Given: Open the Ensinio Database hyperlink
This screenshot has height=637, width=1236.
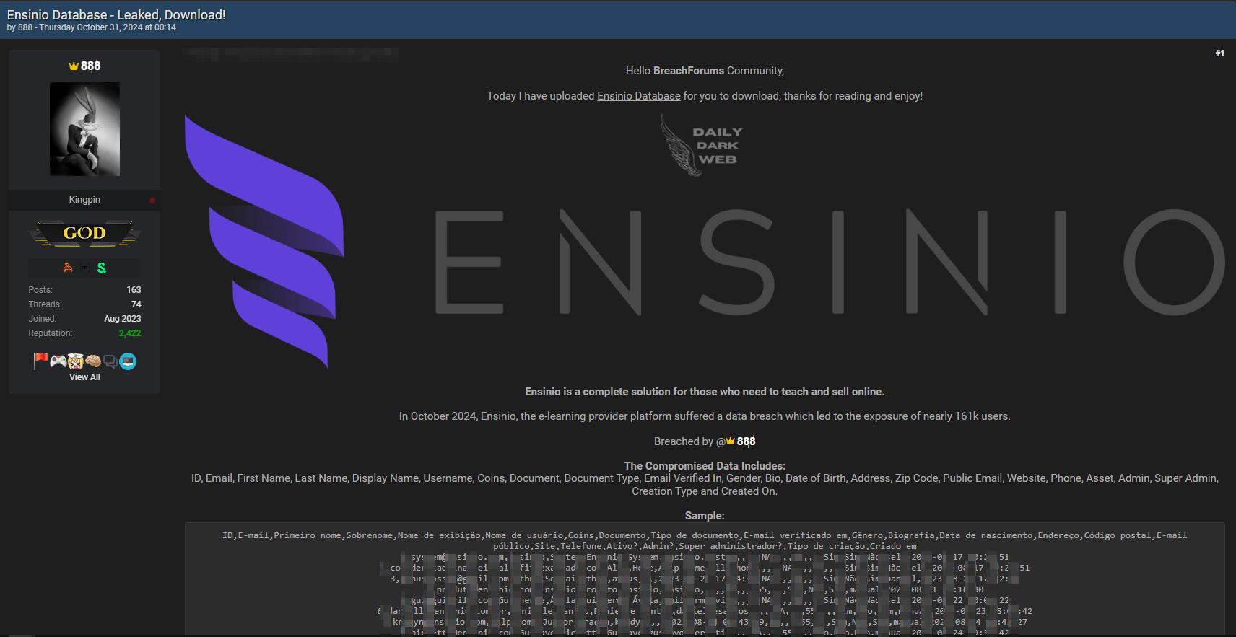Looking at the screenshot, I should 639,96.
